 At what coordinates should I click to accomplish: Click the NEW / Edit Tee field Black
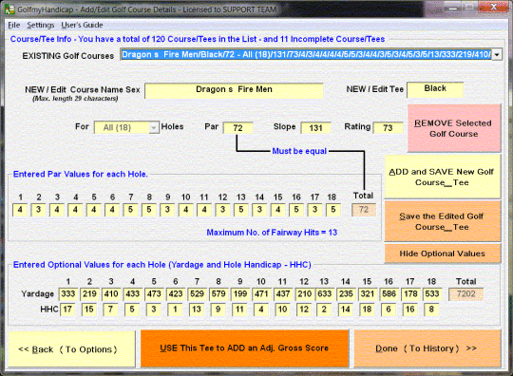pos(435,89)
